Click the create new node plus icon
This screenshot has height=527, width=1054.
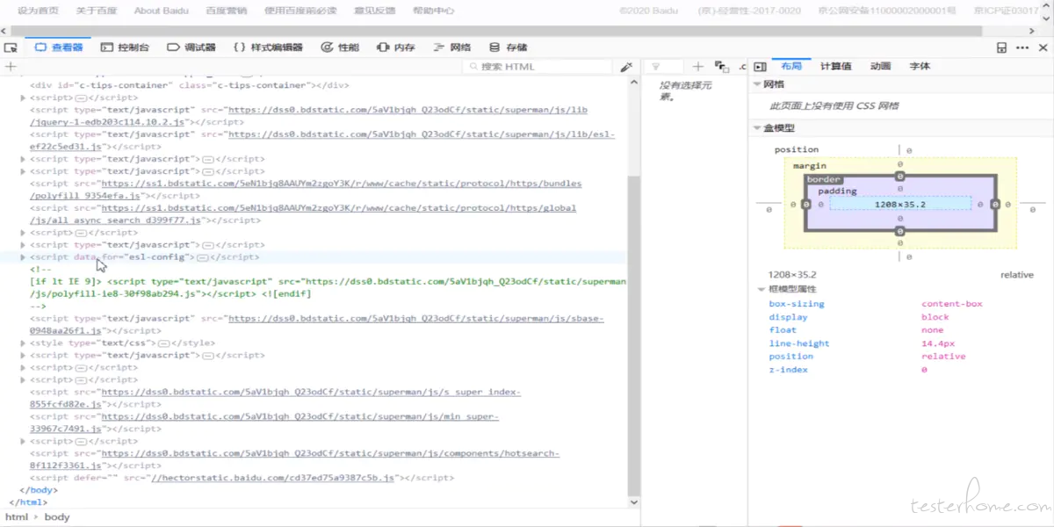point(11,67)
